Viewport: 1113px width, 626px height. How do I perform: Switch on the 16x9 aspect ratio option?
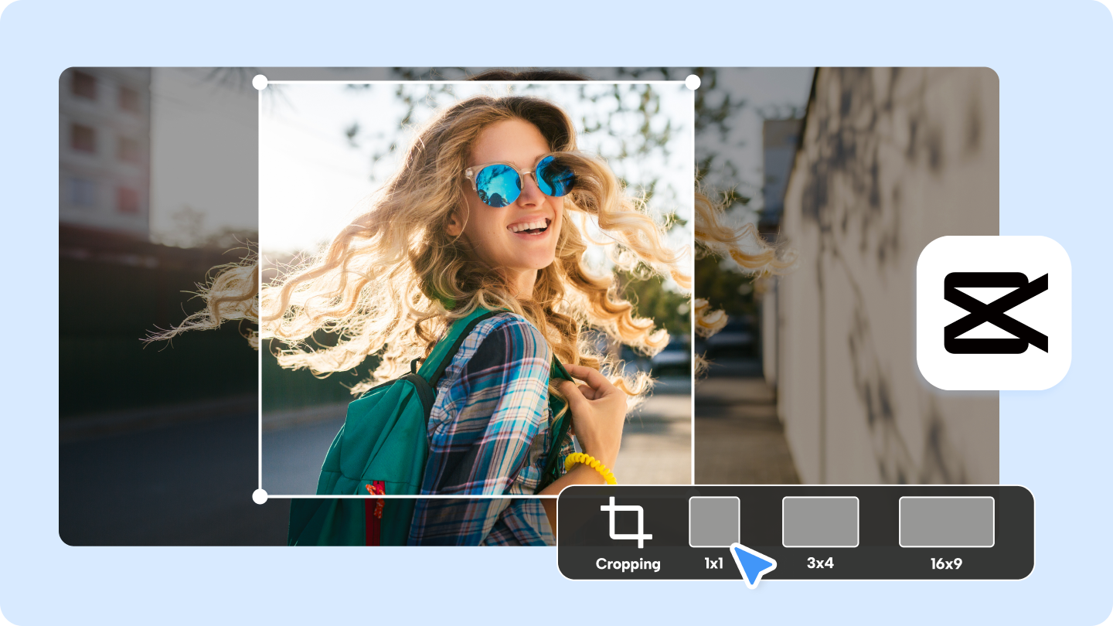coord(945,533)
